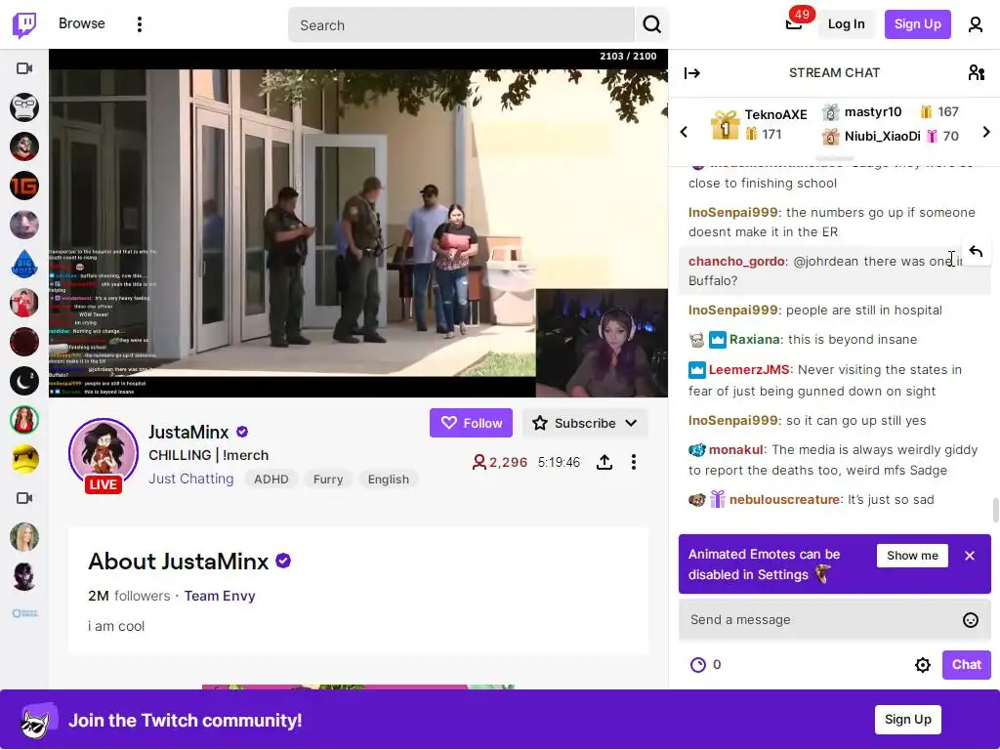Image resolution: width=1000 pixels, height=750 pixels.
Task: Click TeknoAXE top gifter entry
Action: [759, 124]
